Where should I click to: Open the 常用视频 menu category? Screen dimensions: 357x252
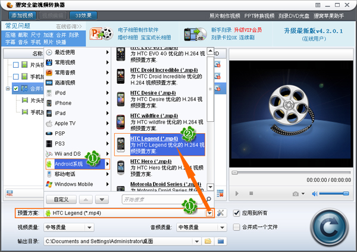[x=77, y=62]
